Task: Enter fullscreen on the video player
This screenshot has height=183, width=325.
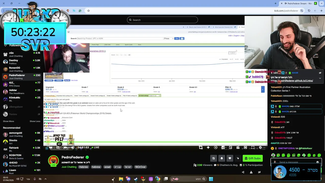Action: [x=253, y=147]
